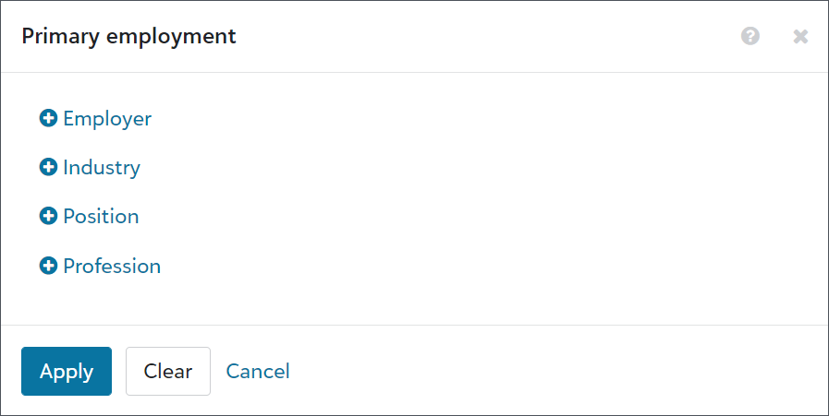Click the plus icon beside Profession
829x416 pixels.
coord(48,266)
